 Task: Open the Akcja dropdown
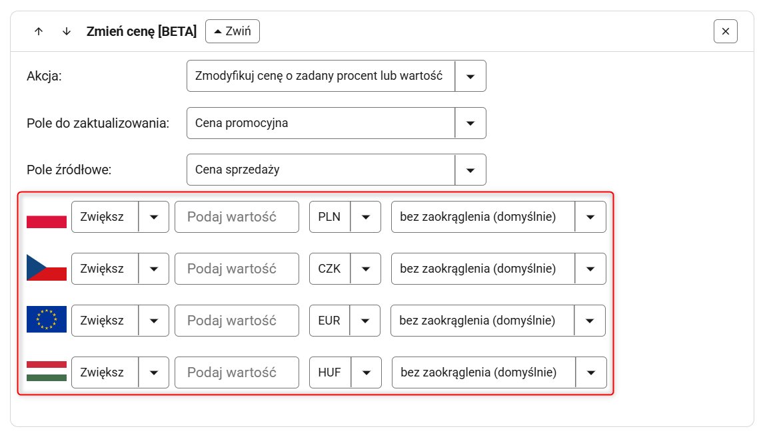point(336,76)
